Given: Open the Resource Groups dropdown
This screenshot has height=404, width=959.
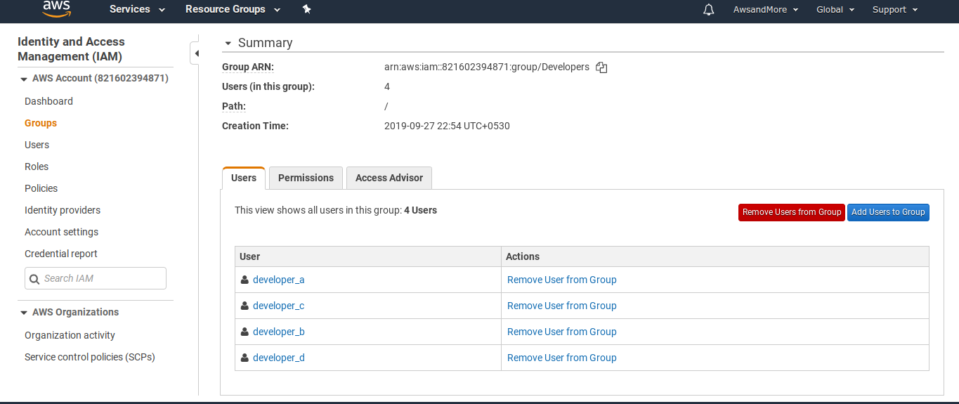Looking at the screenshot, I should [x=233, y=9].
